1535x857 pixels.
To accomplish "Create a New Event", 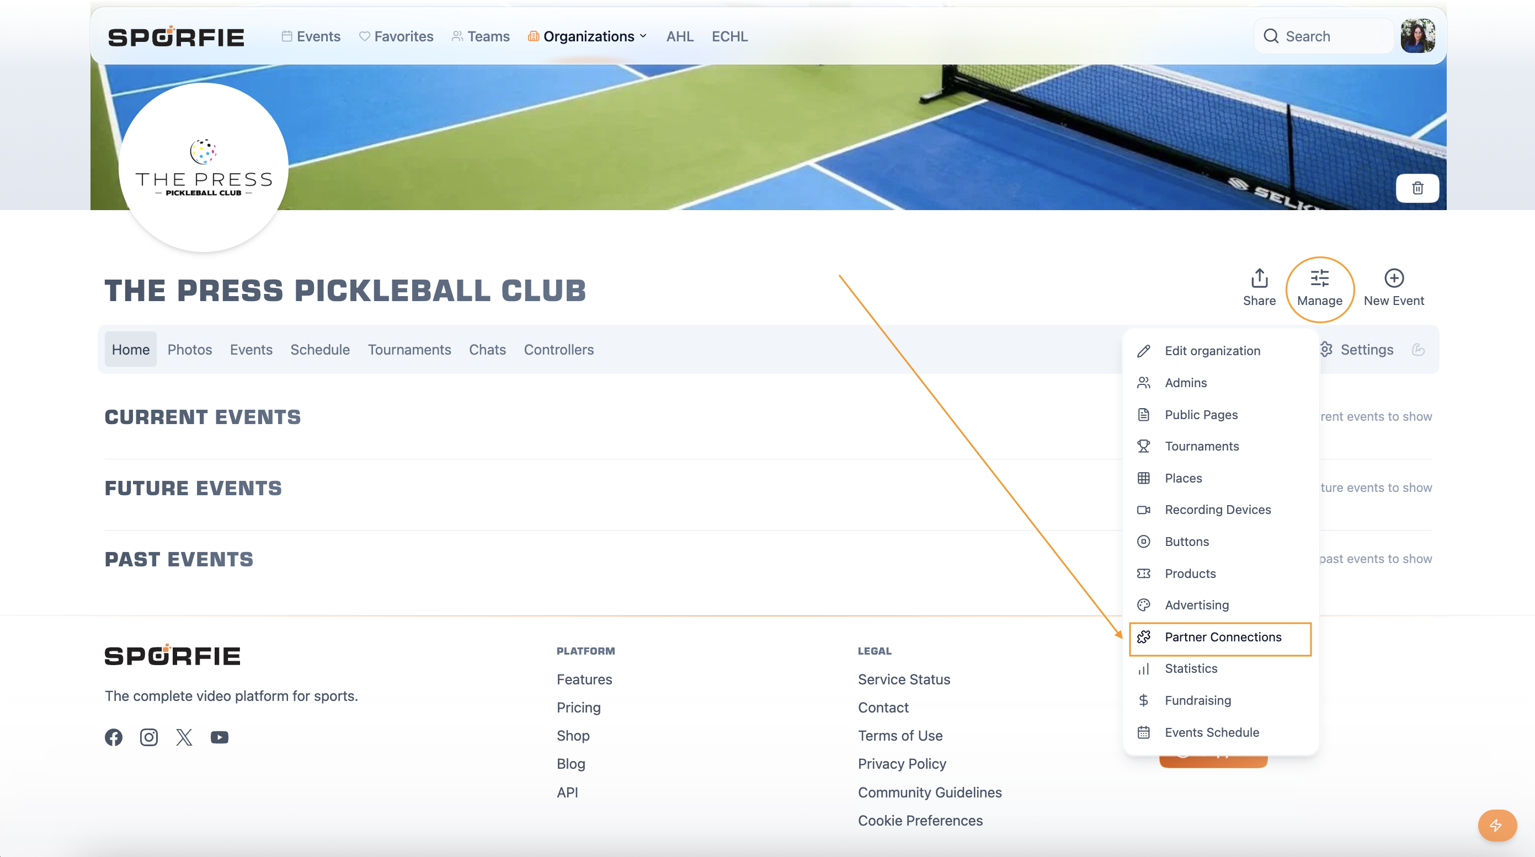I will pyautogui.click(x=1394, y=288).
